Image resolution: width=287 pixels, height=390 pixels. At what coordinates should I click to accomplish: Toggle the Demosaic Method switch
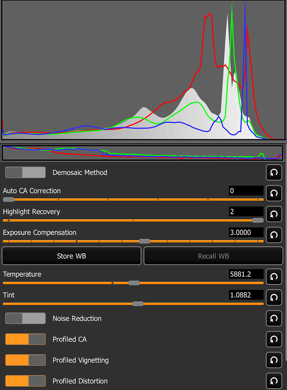pyautogui.click(x=25, y=172)
